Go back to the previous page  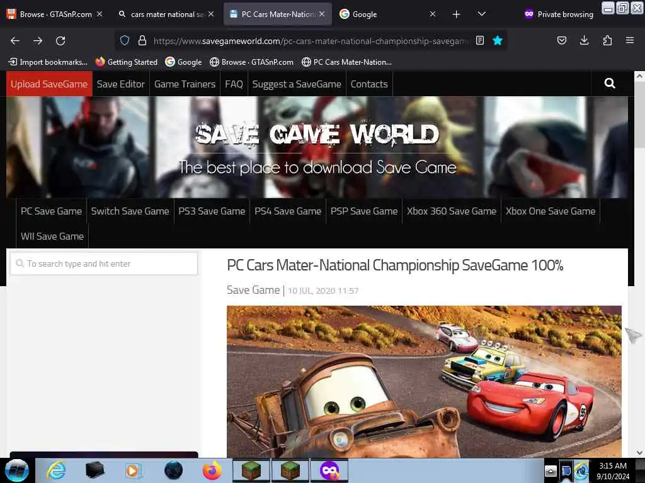(x=15, y=41)
